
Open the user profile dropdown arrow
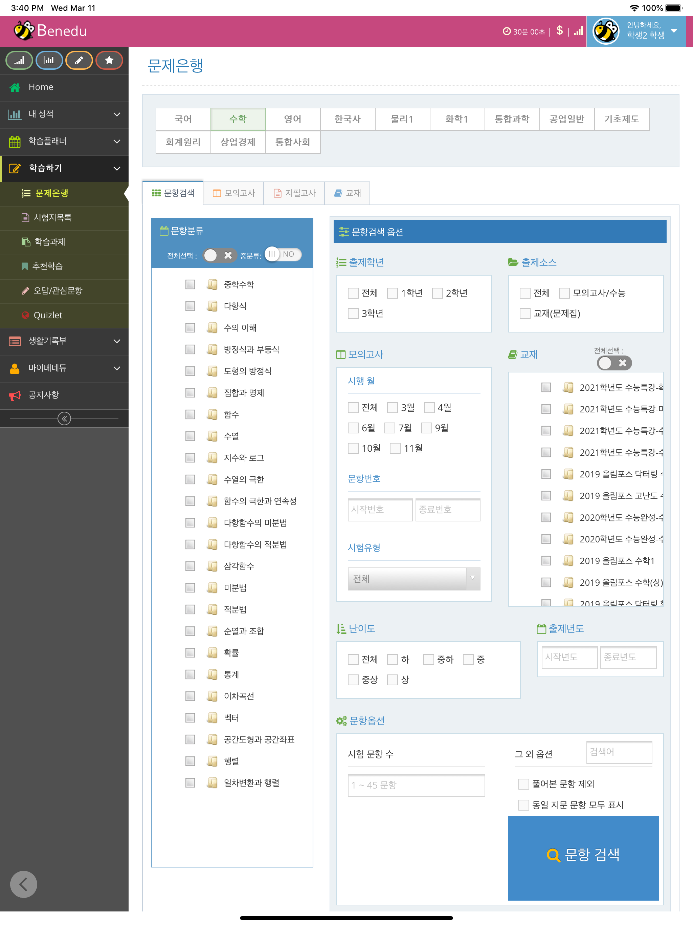point(674,31)
